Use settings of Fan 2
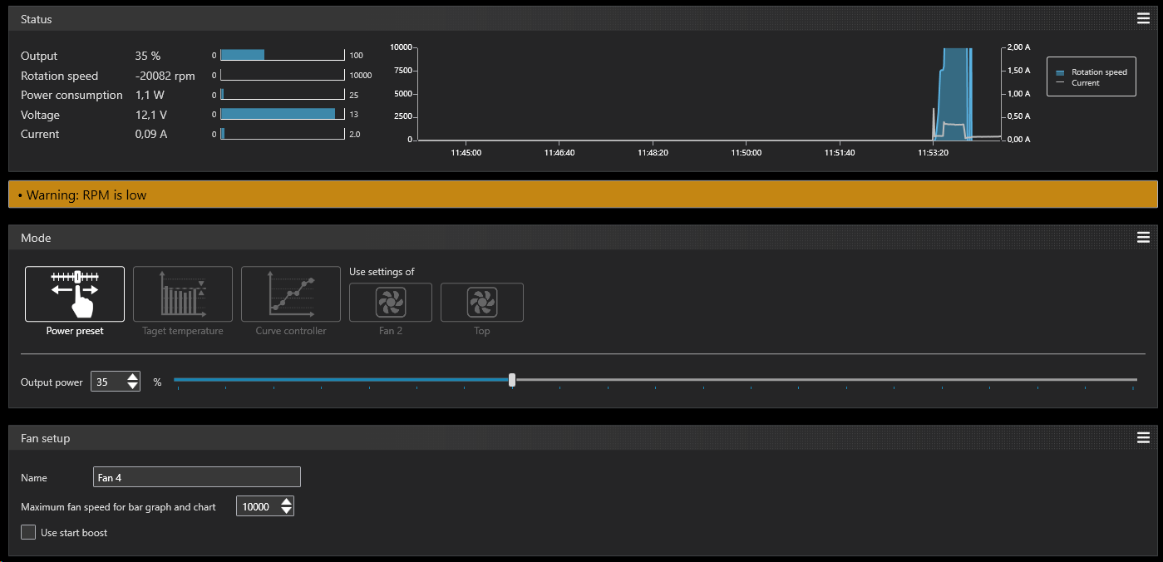The width and height of the screenshot is (1163, 562). coord(391,303)
